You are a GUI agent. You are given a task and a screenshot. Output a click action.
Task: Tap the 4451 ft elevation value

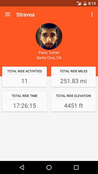73,106
